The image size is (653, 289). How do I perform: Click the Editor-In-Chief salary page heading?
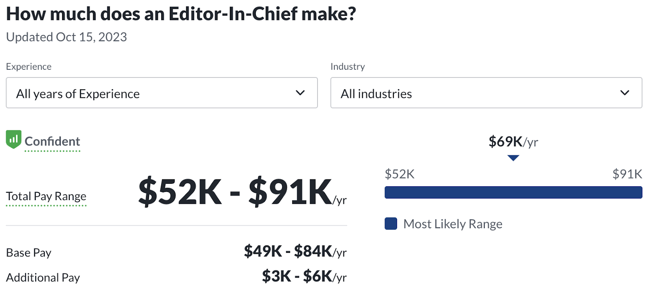[181, 14]
